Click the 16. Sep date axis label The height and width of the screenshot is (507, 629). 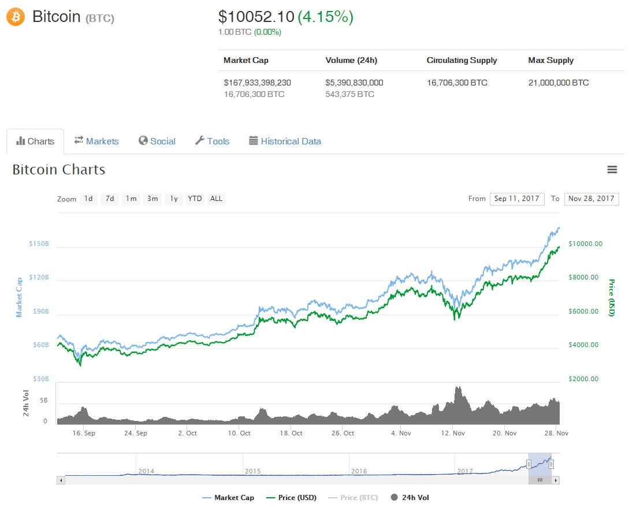84,433
